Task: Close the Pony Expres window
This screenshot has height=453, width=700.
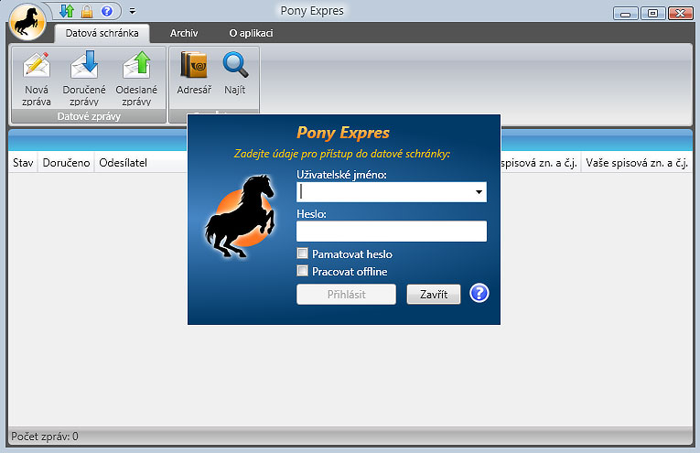Action: [680, 14]
